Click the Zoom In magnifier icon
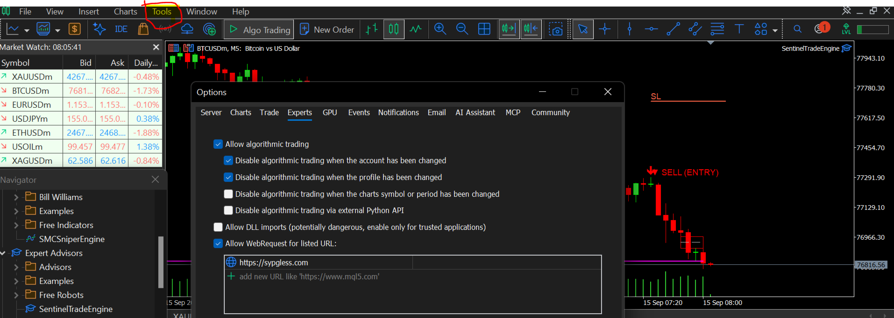Screen dimensions: 894x318 click(x=440, y=29)
